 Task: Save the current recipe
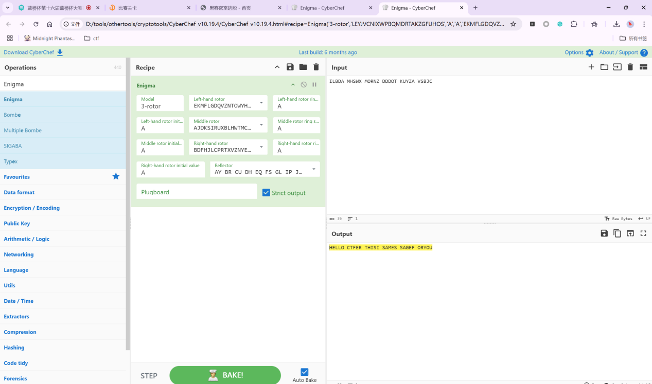click(x=290, y=67)
